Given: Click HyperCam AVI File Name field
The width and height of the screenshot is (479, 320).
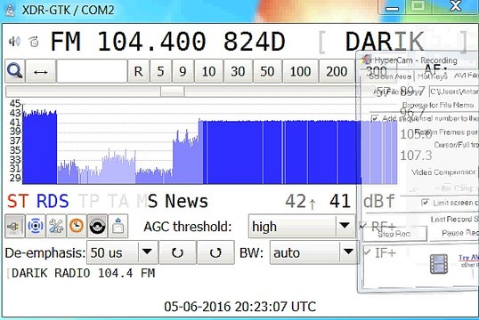Looking at the screenshot, I should click(x=454, y=92).
